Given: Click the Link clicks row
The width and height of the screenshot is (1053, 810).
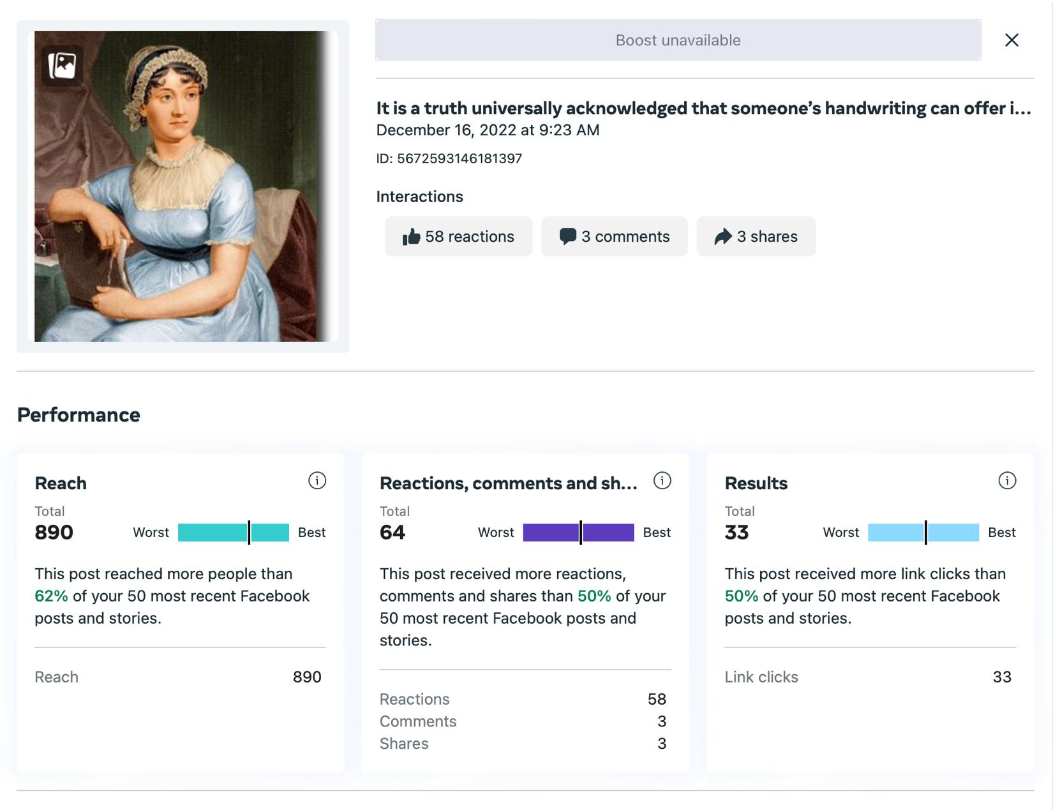Looking at the screenshot, I should pyautogui.click(x=869, y=677).
